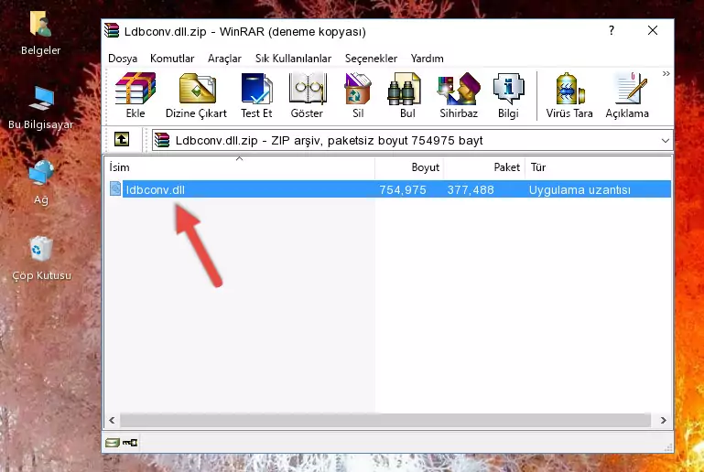Screen dimensions: 704x472
Task: Open the Sık Kullanılanlar menu
Action: [x=293, y=59]
